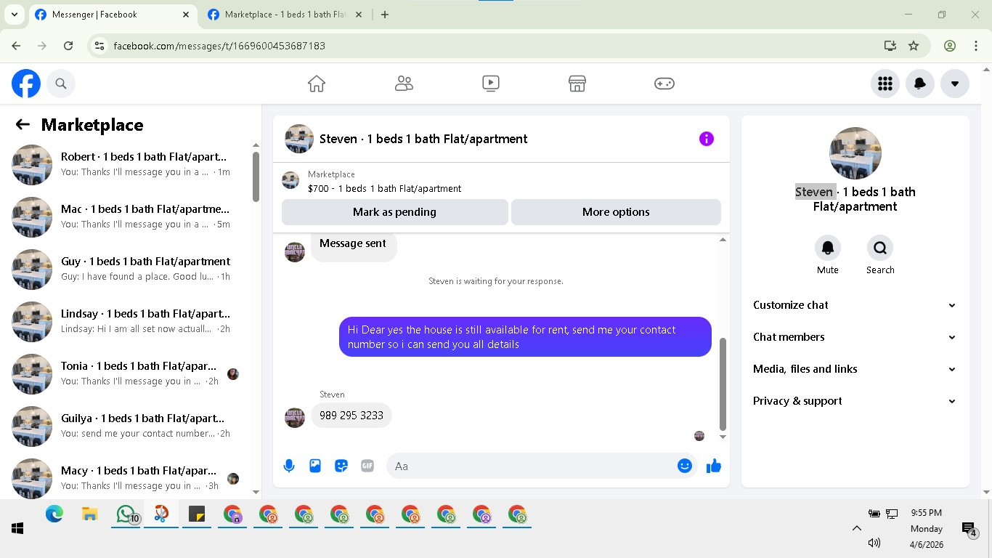The height and width of the screenshot is (558, 992).
Task: Open the Facebook menu grid icon
Action: point(885,84)
